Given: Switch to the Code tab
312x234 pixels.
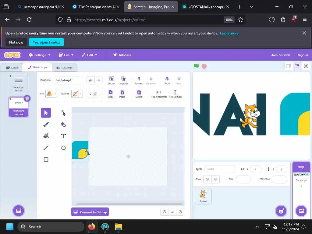Looking at the screenshot, I should [x=12, y=68].
